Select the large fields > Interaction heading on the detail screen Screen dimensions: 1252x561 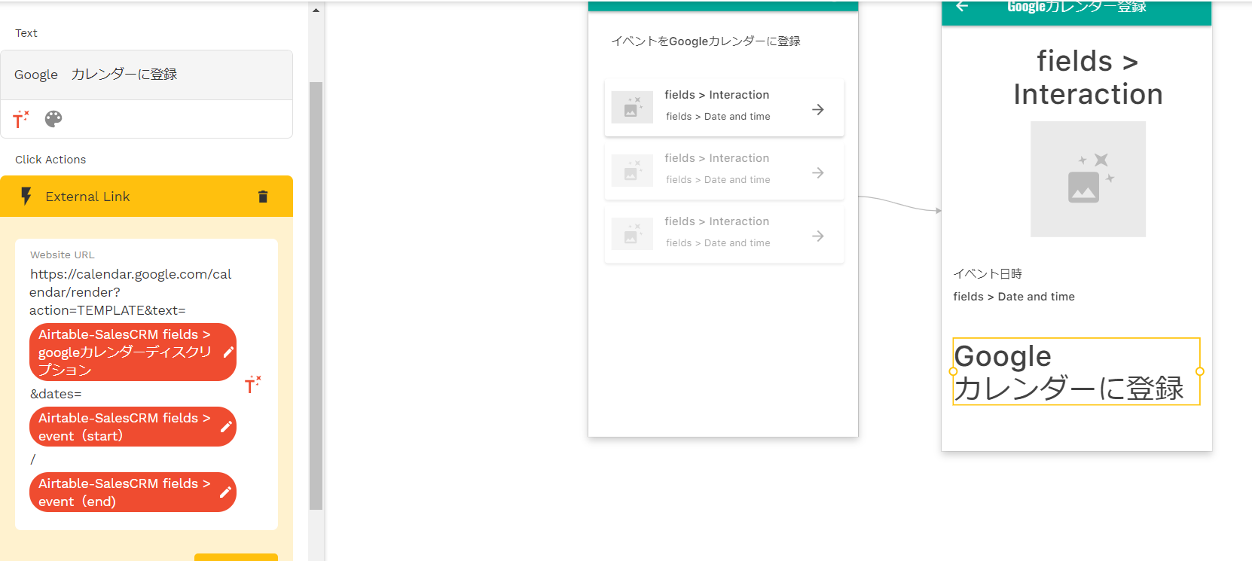tap(1088, 78)
